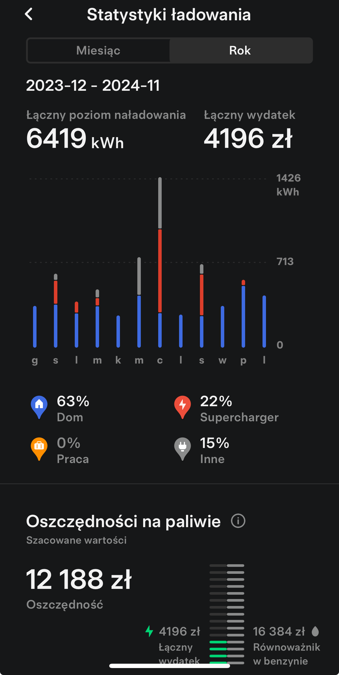Switch to the Miesiąc tab
This screenshot has height=675, width=339.
(98, 50)
